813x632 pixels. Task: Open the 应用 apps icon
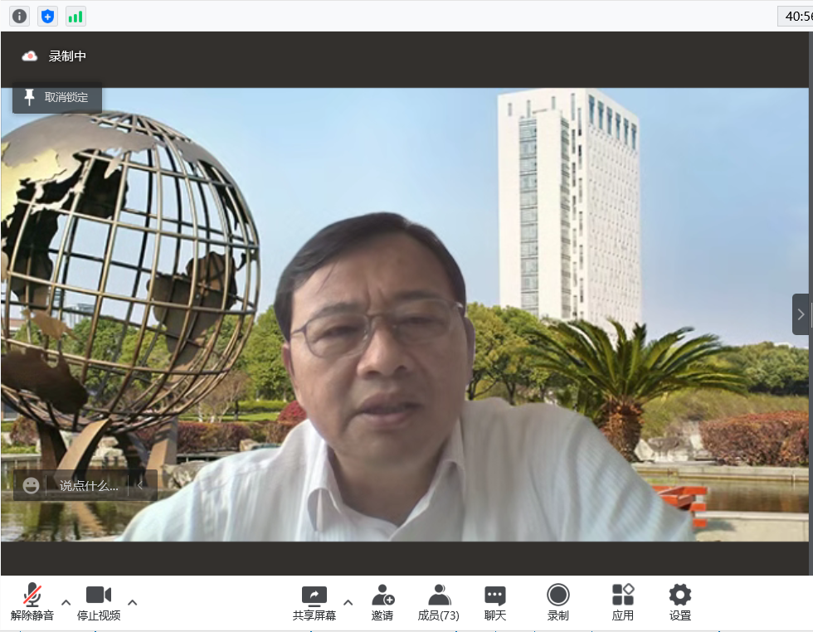[x=623, y=602]
